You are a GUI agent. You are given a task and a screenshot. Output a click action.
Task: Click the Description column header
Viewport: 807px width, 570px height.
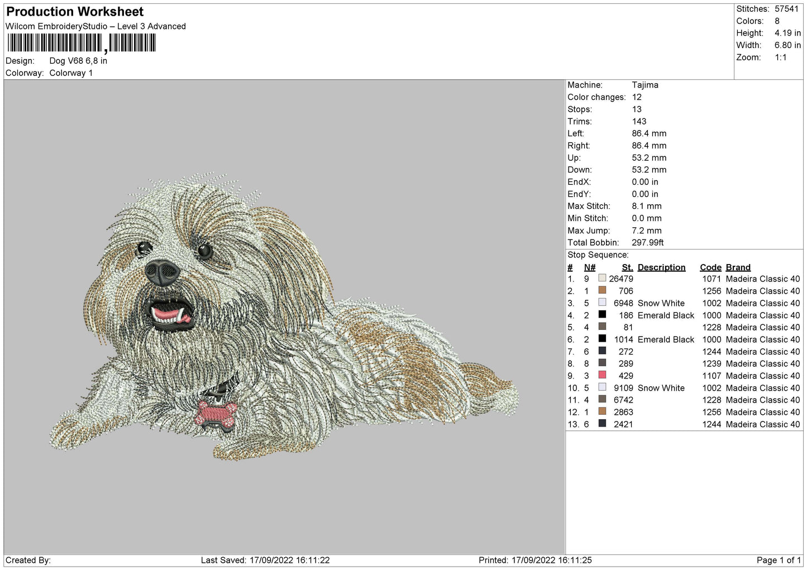(661, 267)
